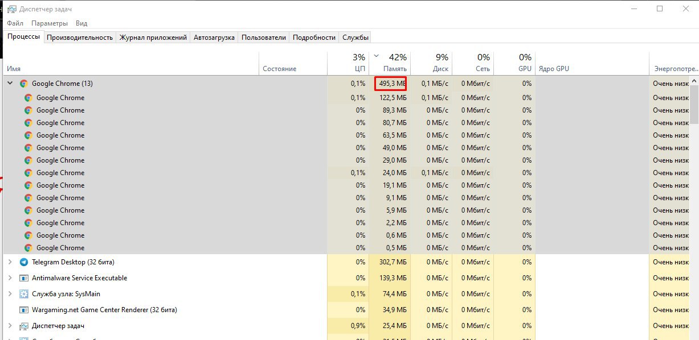Select the Antimalware Service Executable row name
The width and height of the screenshot is (699, 340).
pos(79,278)
